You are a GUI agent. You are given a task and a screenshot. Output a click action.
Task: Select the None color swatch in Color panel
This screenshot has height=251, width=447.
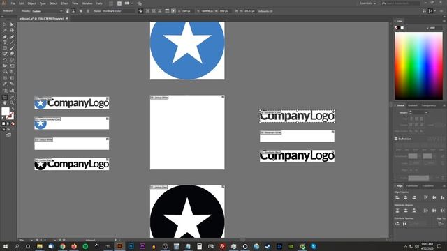[396, 28]
